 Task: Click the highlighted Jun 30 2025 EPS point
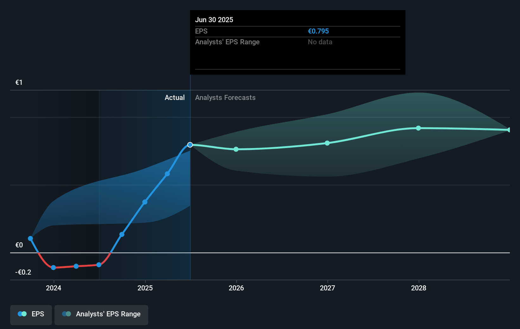[x=190, y=145]
